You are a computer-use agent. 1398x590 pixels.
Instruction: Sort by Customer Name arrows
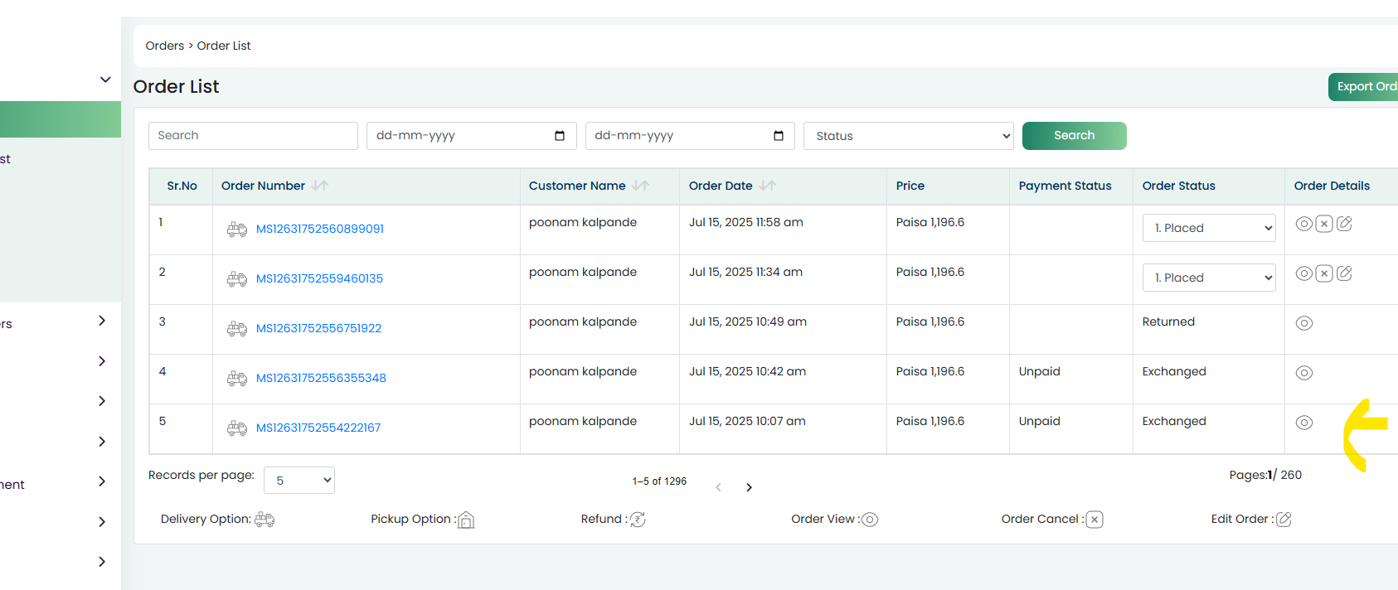point(640,186)
